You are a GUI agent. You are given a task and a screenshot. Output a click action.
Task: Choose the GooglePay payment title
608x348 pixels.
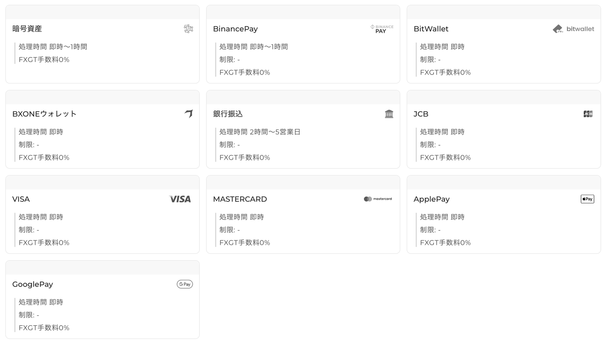coord(33,284)
